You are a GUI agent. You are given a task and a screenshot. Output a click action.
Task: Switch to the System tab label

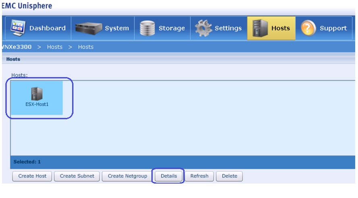(117, 28)
